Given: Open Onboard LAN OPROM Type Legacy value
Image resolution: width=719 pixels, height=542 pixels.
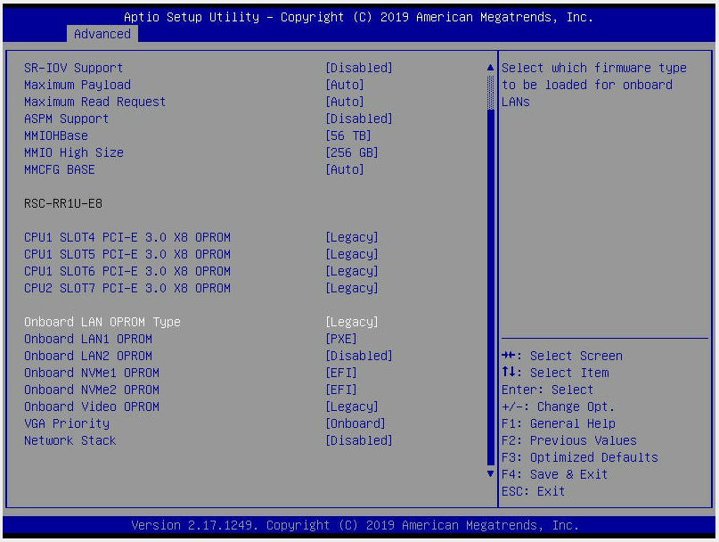Looking at the screenshot, I should [x=351, y=322].
